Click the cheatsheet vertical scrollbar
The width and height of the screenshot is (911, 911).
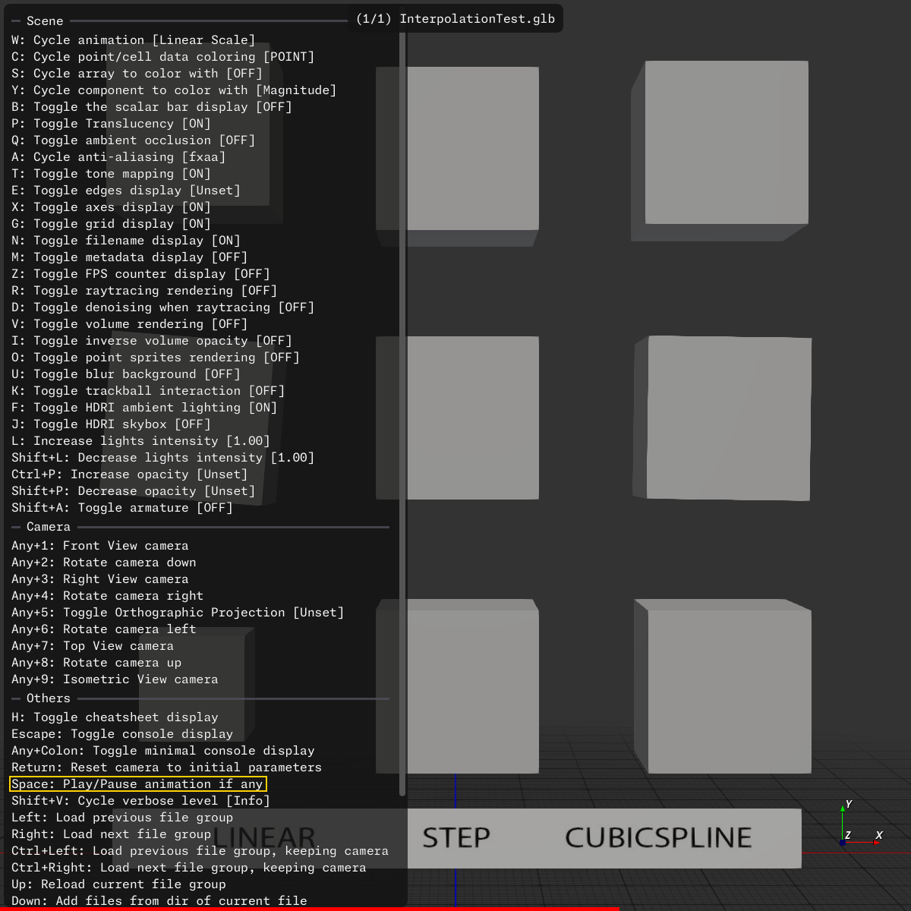[402, 410]
